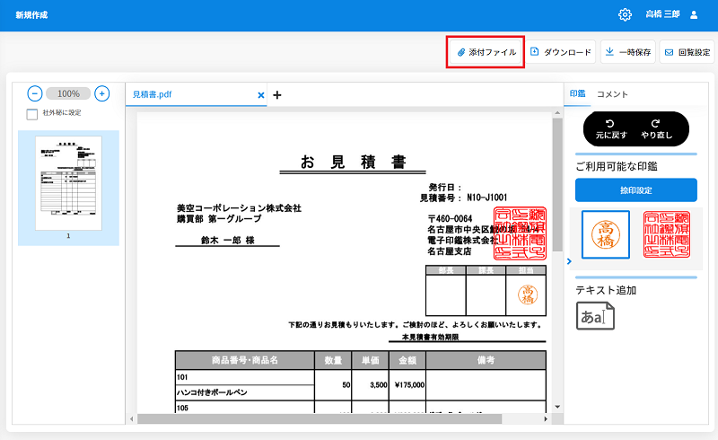
Task: Zoom out with the minus icon
Action: click(x=35, y=93)
